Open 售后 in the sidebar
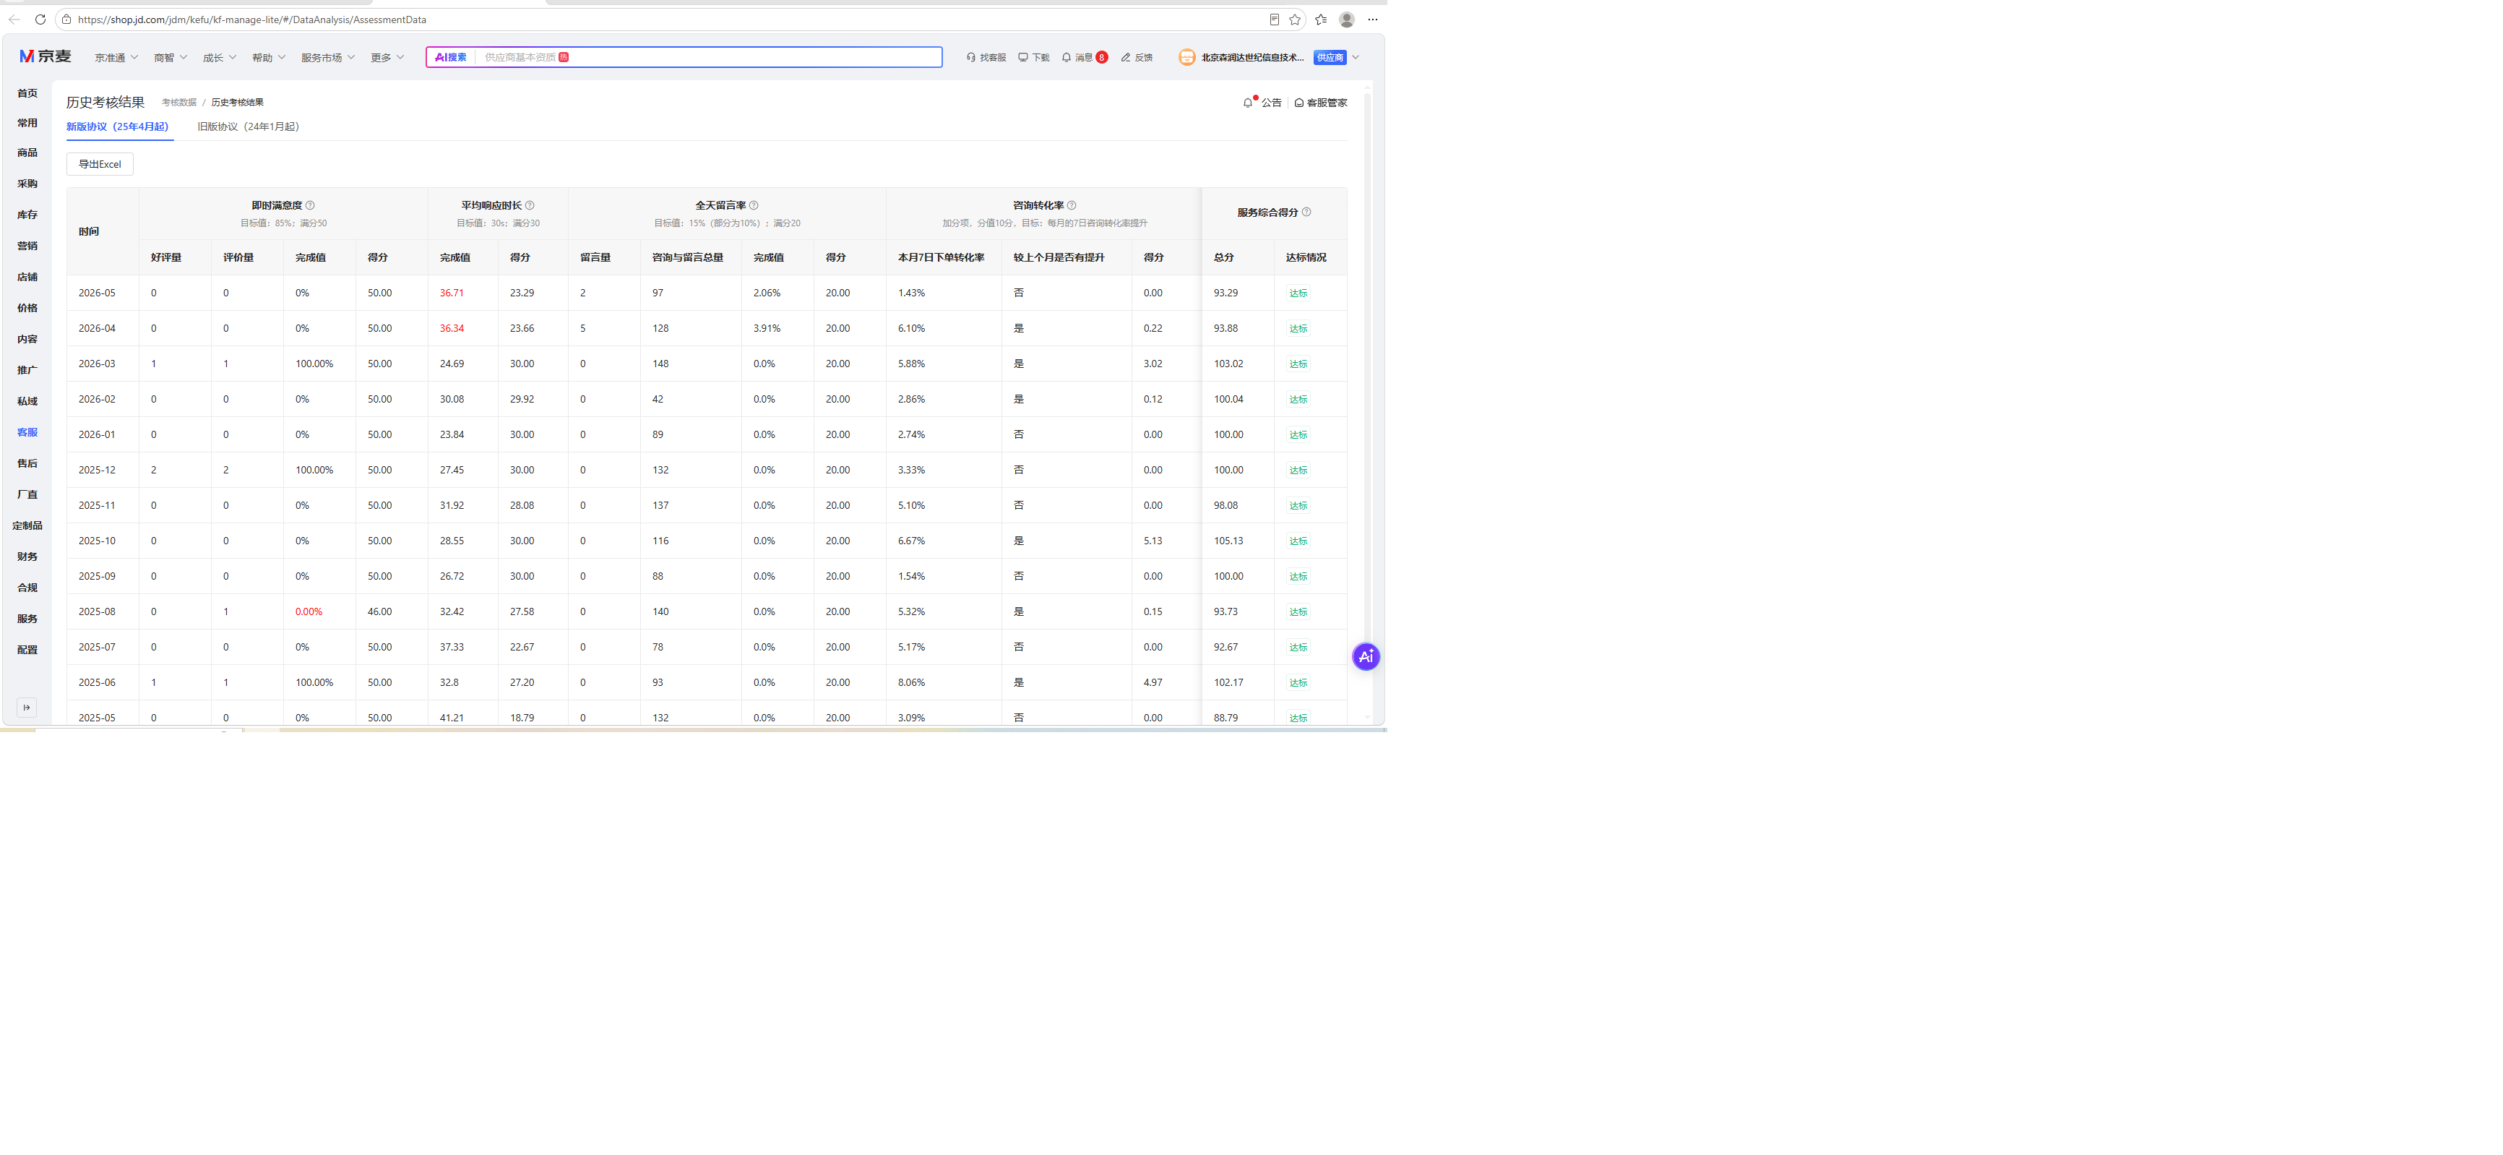This screenshot has height=1155, width=2503. click(27, 463)
